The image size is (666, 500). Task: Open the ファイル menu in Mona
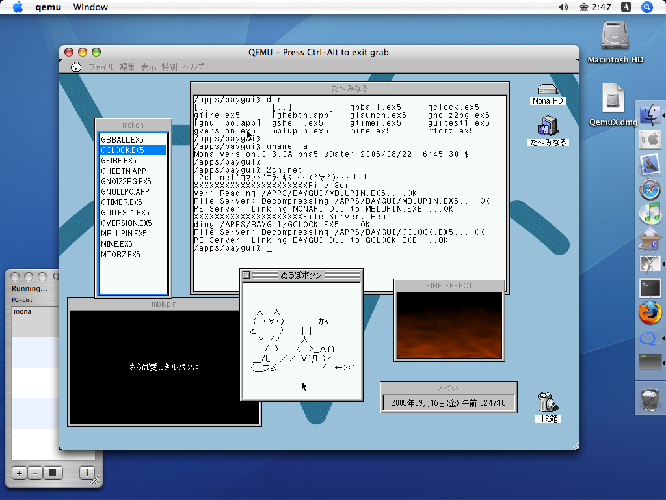pyautogui.click(x=101, y=67)
